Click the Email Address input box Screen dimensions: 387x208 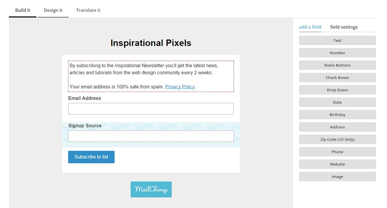pyautogui.click(x=151, y=109)
